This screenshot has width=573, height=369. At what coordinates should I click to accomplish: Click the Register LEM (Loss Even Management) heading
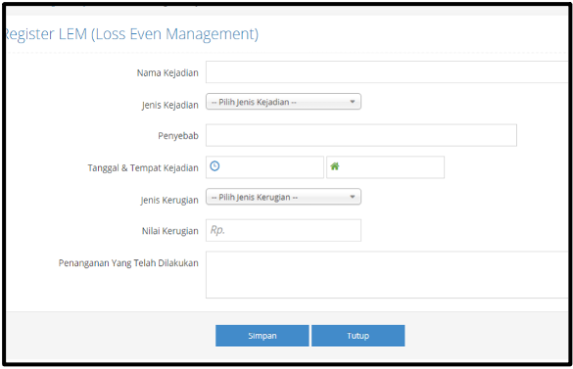click(132, 34)
